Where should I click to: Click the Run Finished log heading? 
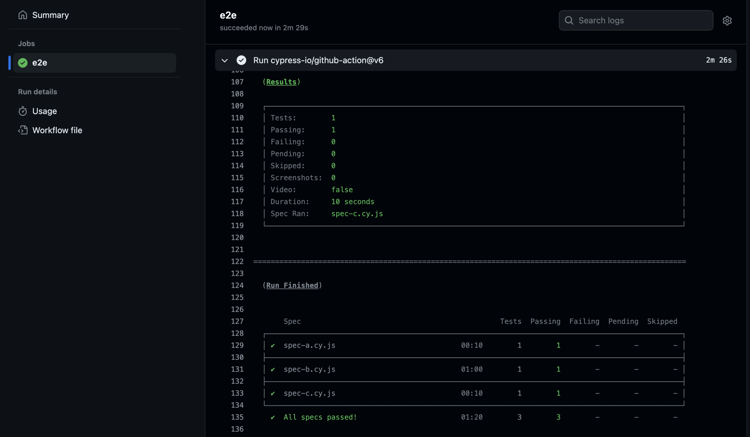point(292,286)
